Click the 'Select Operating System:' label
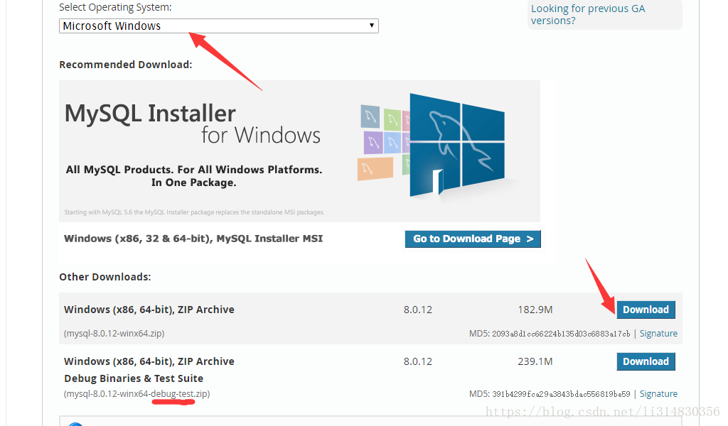 point(115,7)
